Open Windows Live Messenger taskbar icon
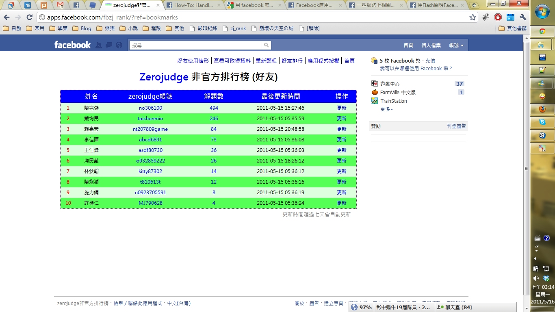 tap(542, 83)
